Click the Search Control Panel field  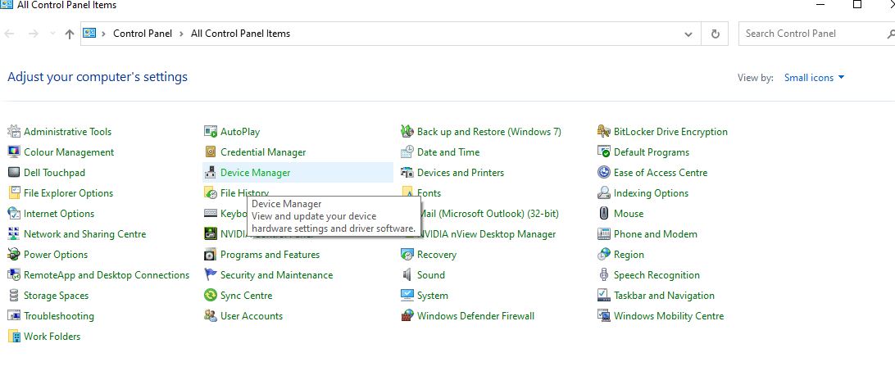811,34
